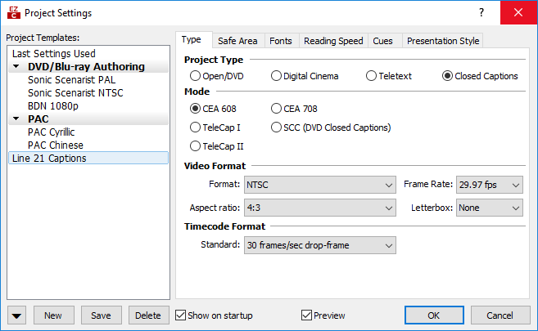Viewport: 538px width, 331px height.
Task: Collapse the PAC template group
Action: click(16, 119)
